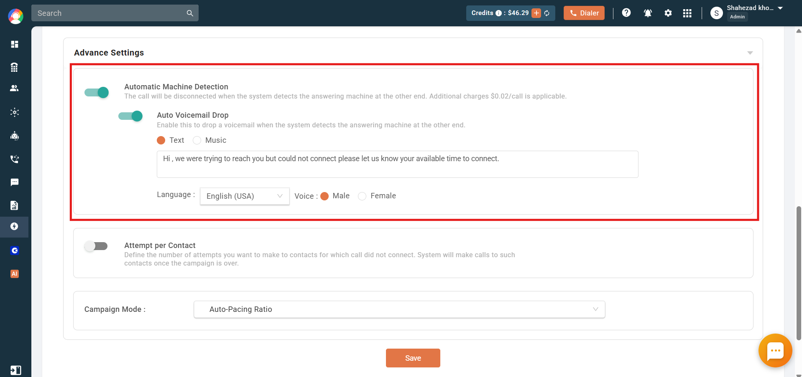Open the Campaign Mode Auto-Pacing Ratio dropdown
This screenshot has height=377, width=802.
(x=399, y=309)
